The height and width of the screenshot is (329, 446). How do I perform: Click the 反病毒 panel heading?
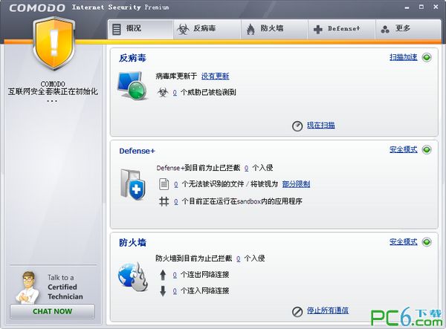[132, 58]
